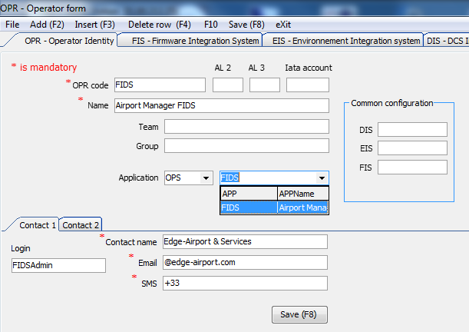Click Insert (F3) menu item
The width and height of the screenshot is (469, 332).
[x=94, y=24]
